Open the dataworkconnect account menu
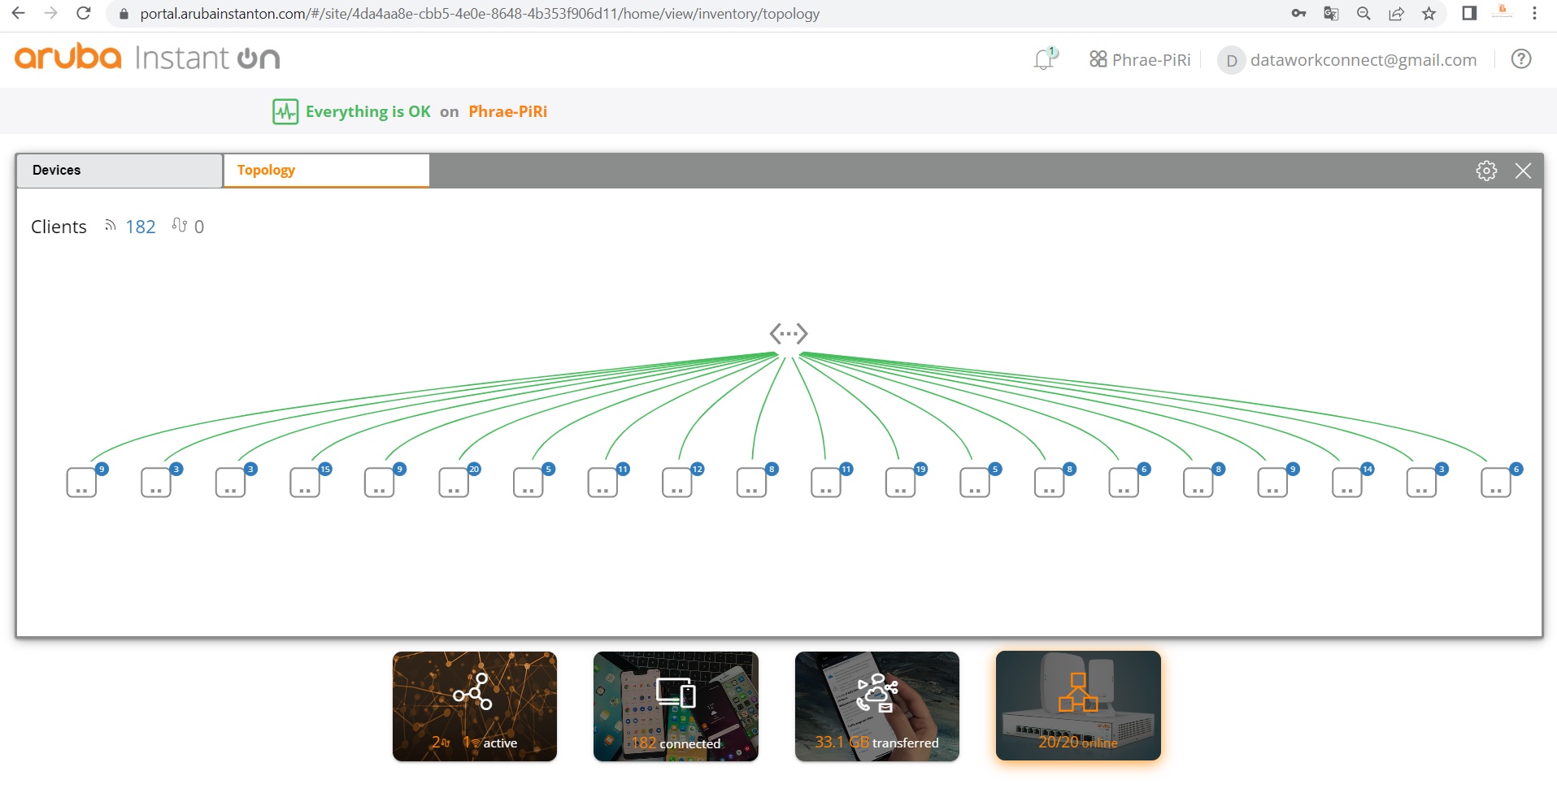Image resolution: width=1557 pixels, height=797 pixels. [x=1347, y=60]
